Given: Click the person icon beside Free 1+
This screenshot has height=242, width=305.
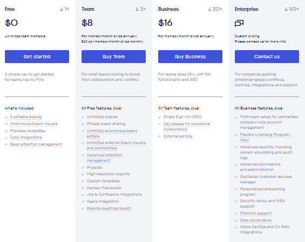Looking at the screenshot, I should 62,9.
